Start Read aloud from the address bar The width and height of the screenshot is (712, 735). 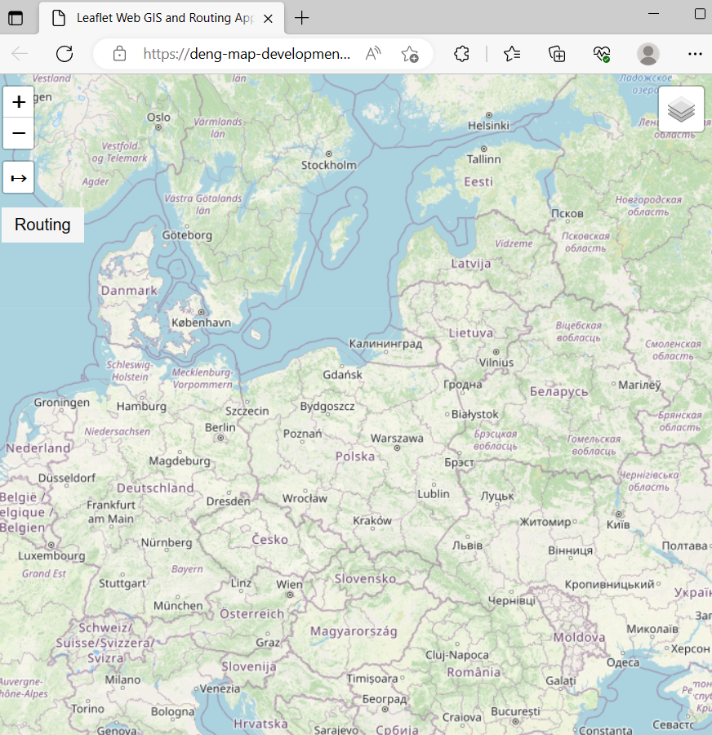click(x=372, y=54)
